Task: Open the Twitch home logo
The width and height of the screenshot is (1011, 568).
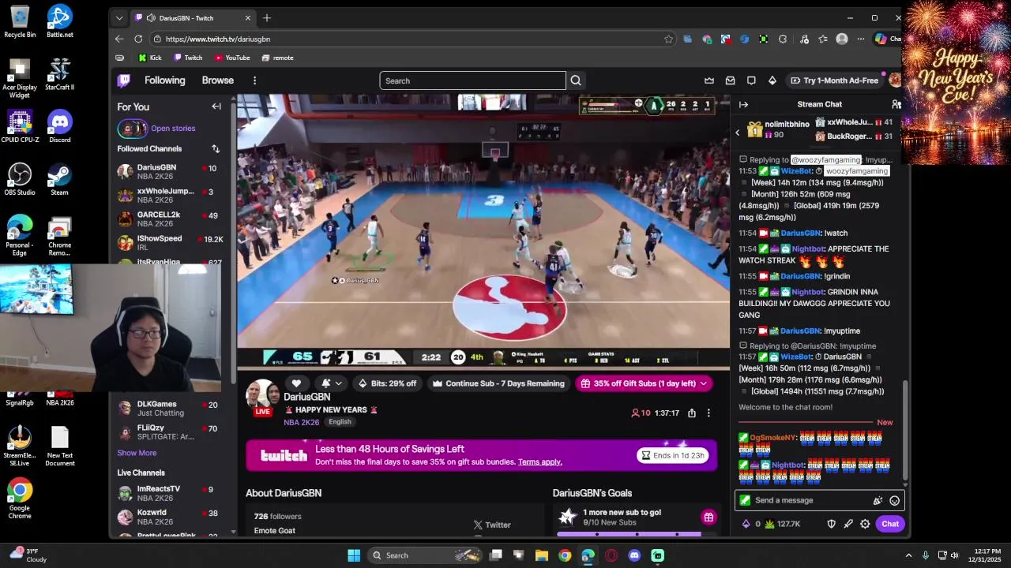Action: [124, 80]
